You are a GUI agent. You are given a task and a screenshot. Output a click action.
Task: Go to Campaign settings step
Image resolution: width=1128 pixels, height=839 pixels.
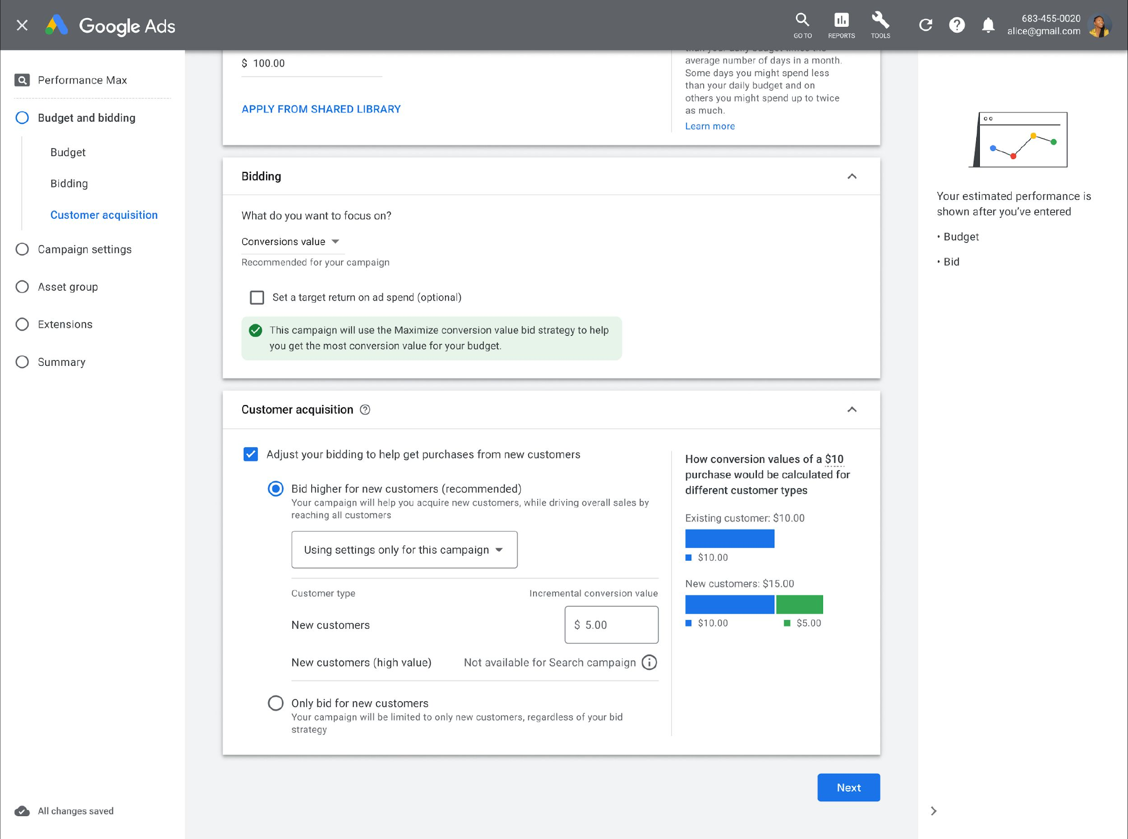tap(74, 250)
